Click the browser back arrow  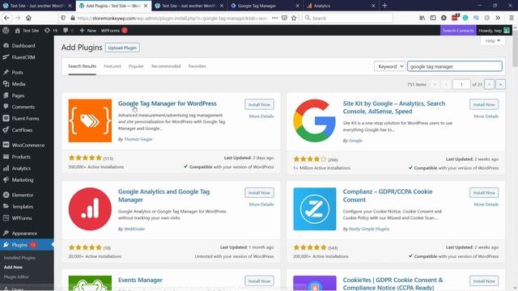point(6,18)
